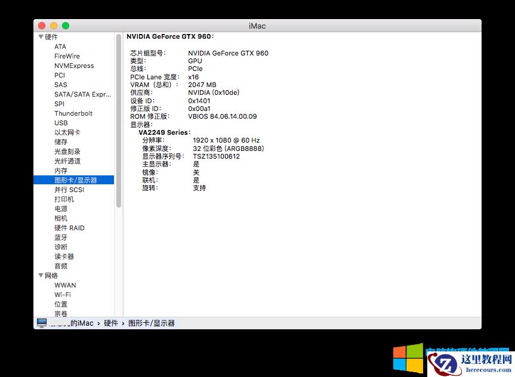Screen dimensions: 515x377
Task: Collapse the 硬件 hardware section
Action: coord(41,37)
